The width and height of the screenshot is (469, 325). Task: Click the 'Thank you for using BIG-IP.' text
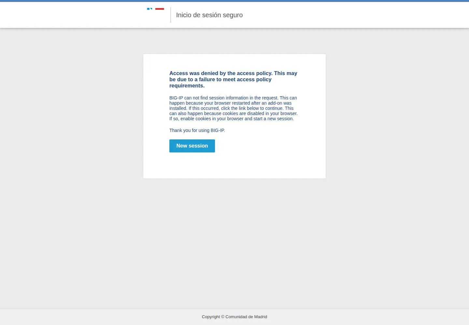197,130
